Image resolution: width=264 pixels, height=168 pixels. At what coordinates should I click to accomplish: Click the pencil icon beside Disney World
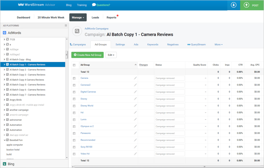(135, 106)
